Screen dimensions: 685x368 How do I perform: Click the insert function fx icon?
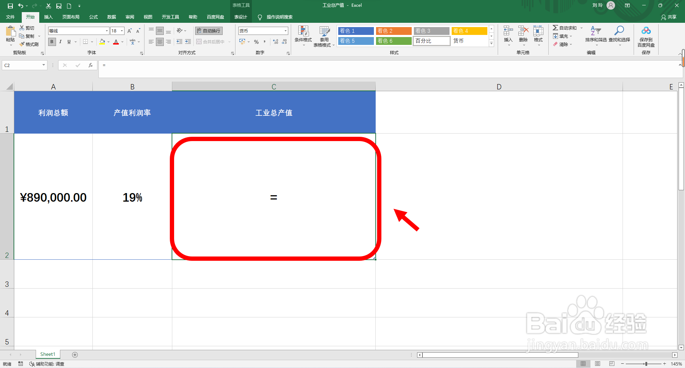coord(91,65)
